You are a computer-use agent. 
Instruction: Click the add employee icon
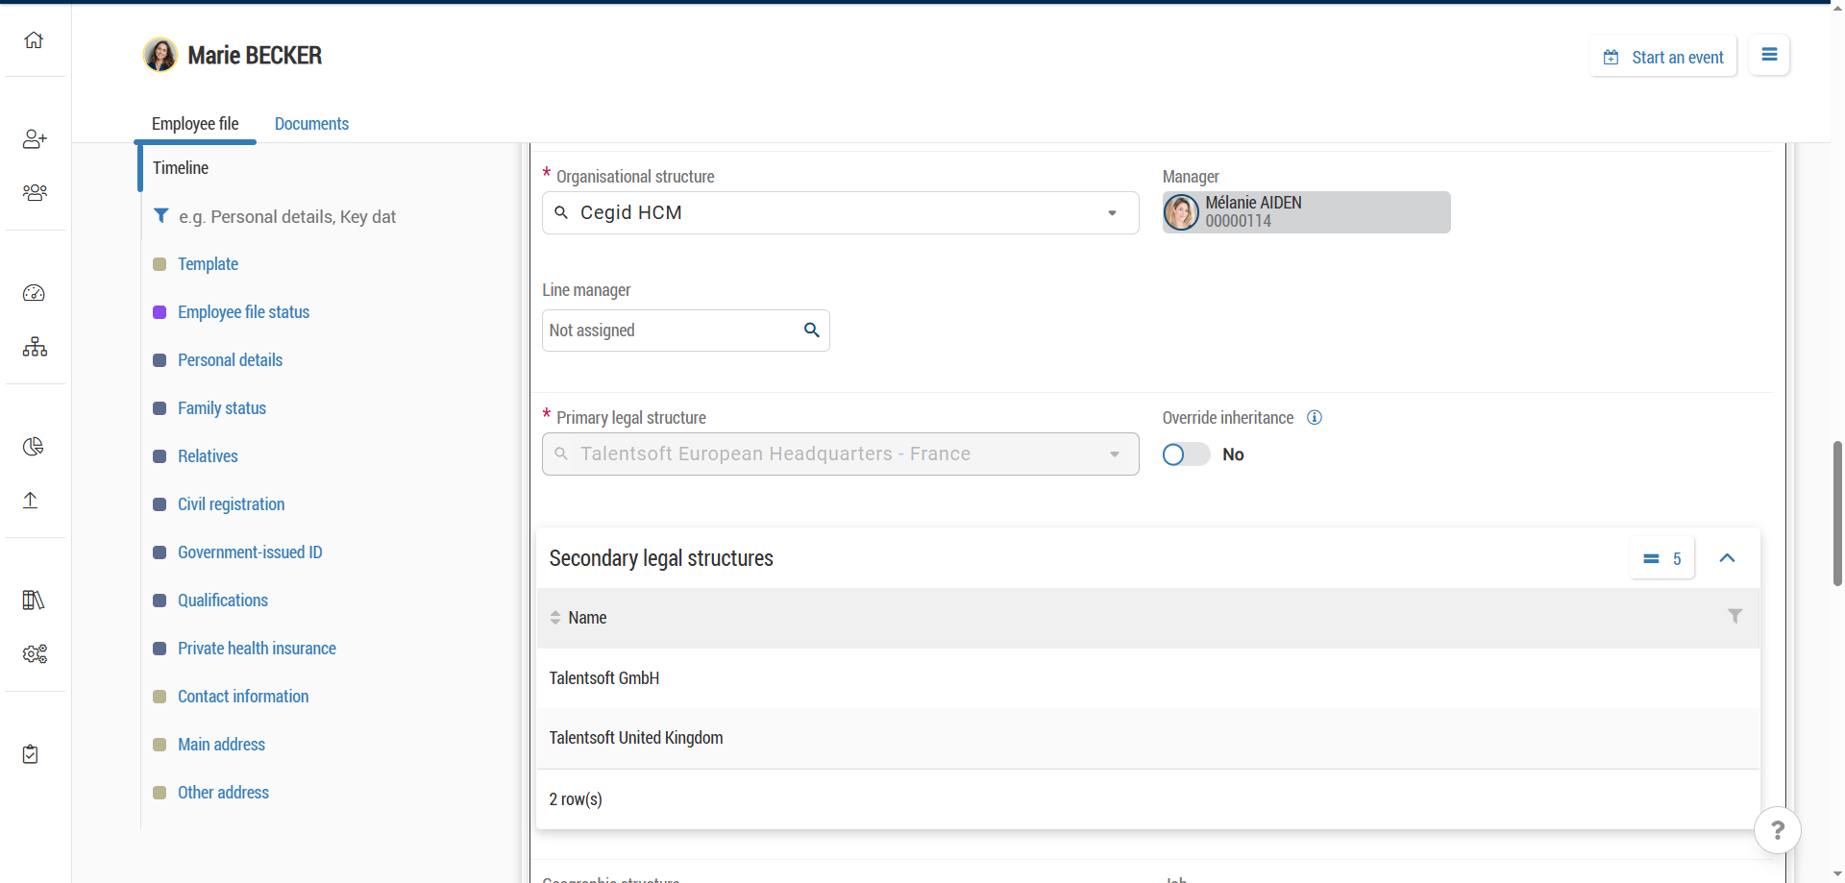coord(35,139)
